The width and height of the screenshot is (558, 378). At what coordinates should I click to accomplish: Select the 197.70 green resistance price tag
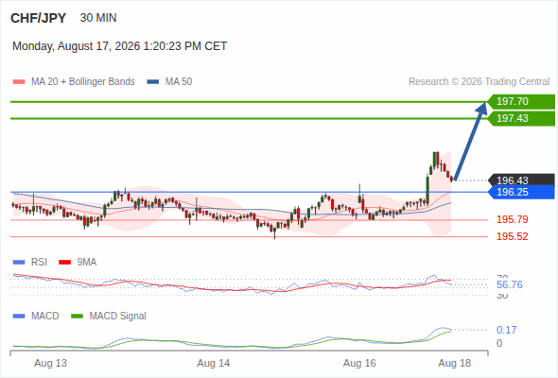[x=521, y=102]
